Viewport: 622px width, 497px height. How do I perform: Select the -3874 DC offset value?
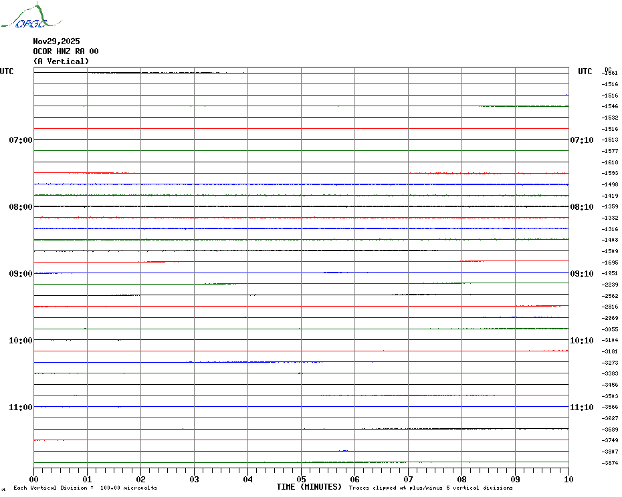(x=610, y=463)
